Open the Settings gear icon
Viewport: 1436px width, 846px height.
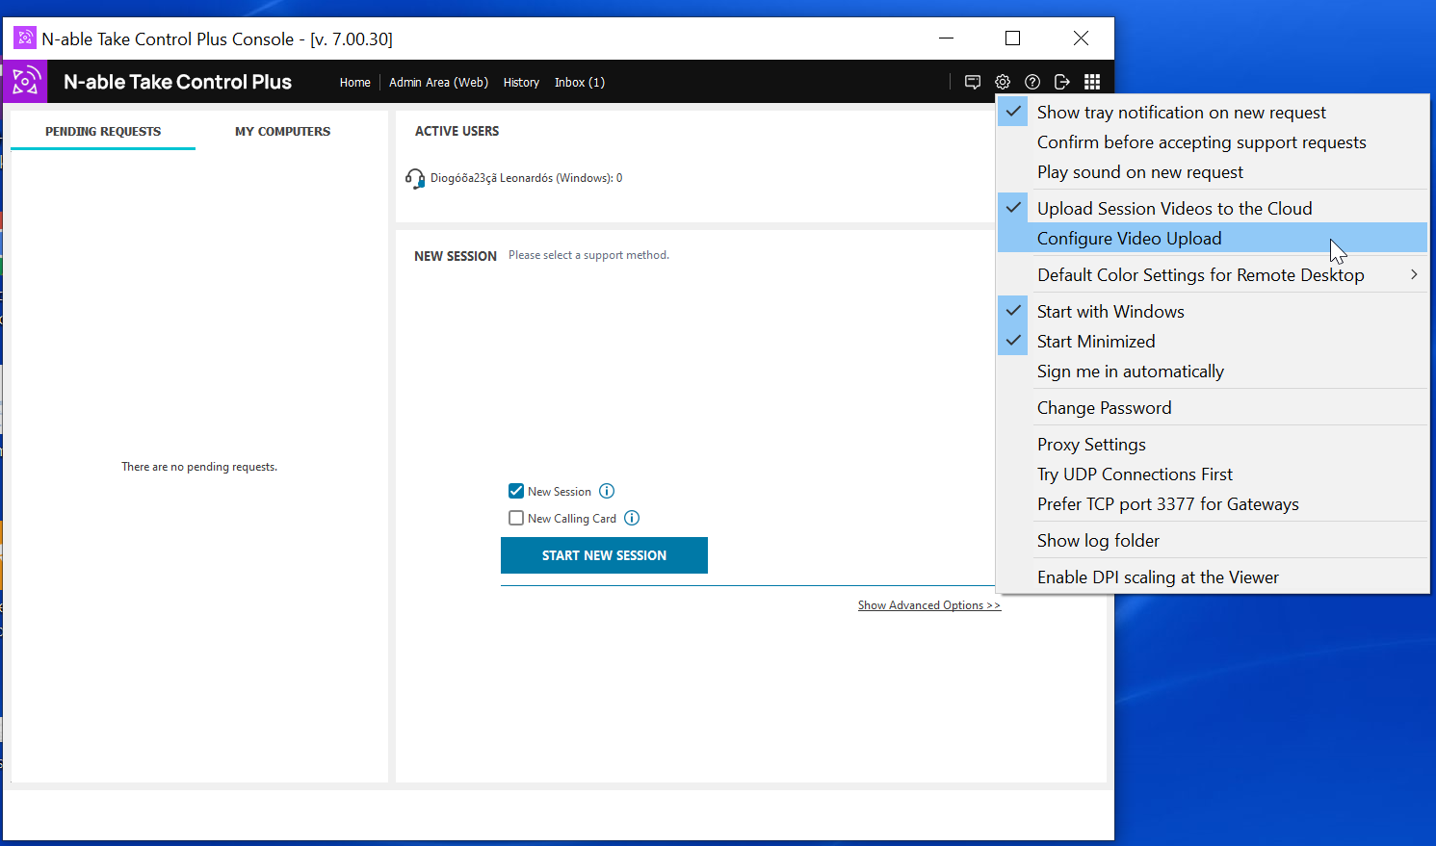tap(1002, 82)
